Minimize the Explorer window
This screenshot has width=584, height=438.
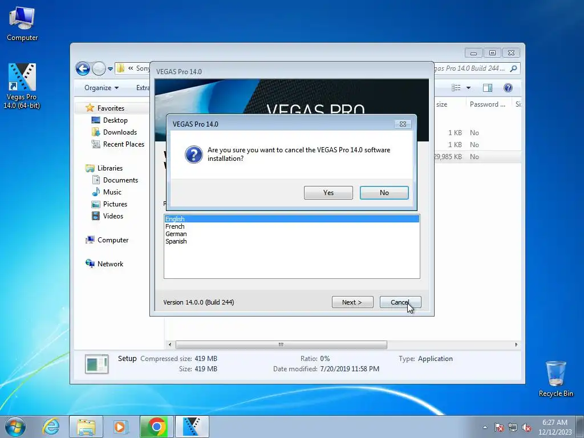click(473, 53)
